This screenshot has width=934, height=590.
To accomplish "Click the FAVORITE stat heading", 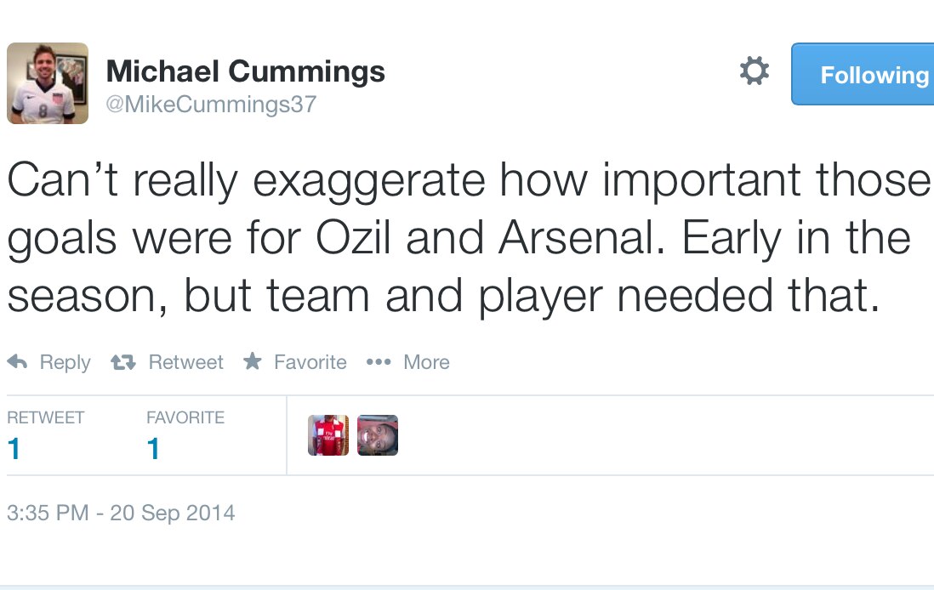I will 185,417.
